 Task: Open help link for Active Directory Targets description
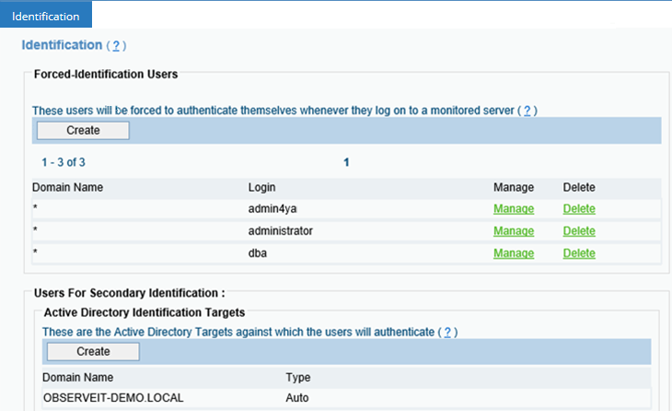(x=448, y=332)
